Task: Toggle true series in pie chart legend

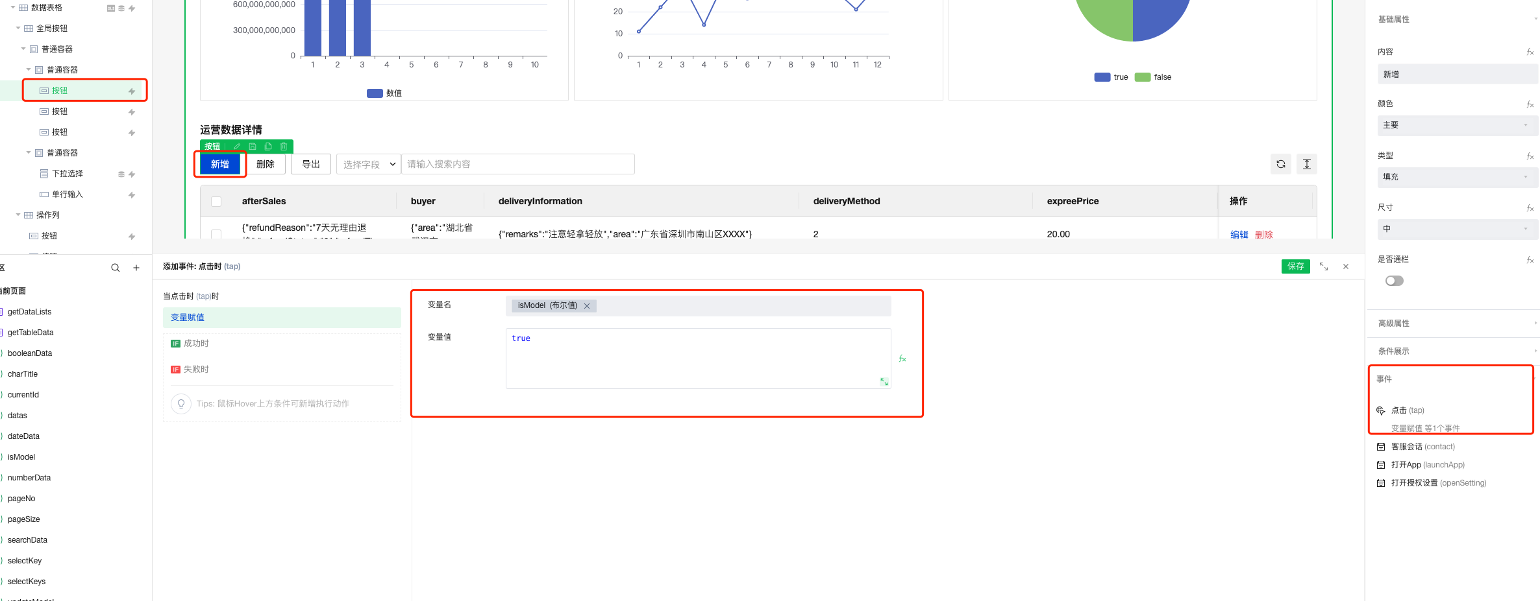Action: pos(1111,77)
